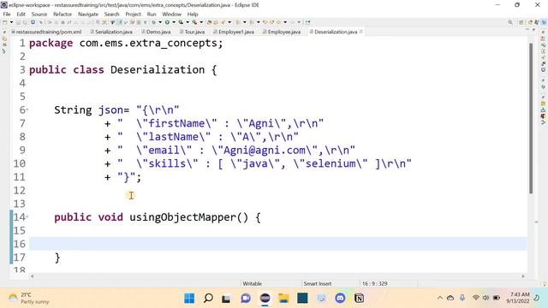Click the Debug toolbar icon
This screenshot has width=548, height=308.
(x=153, y=22)
